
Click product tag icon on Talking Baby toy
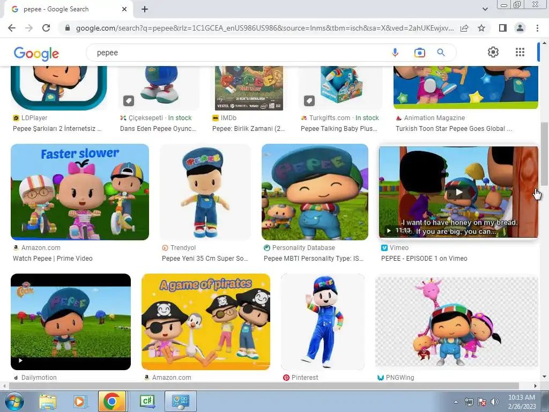(x=309, y=101)
